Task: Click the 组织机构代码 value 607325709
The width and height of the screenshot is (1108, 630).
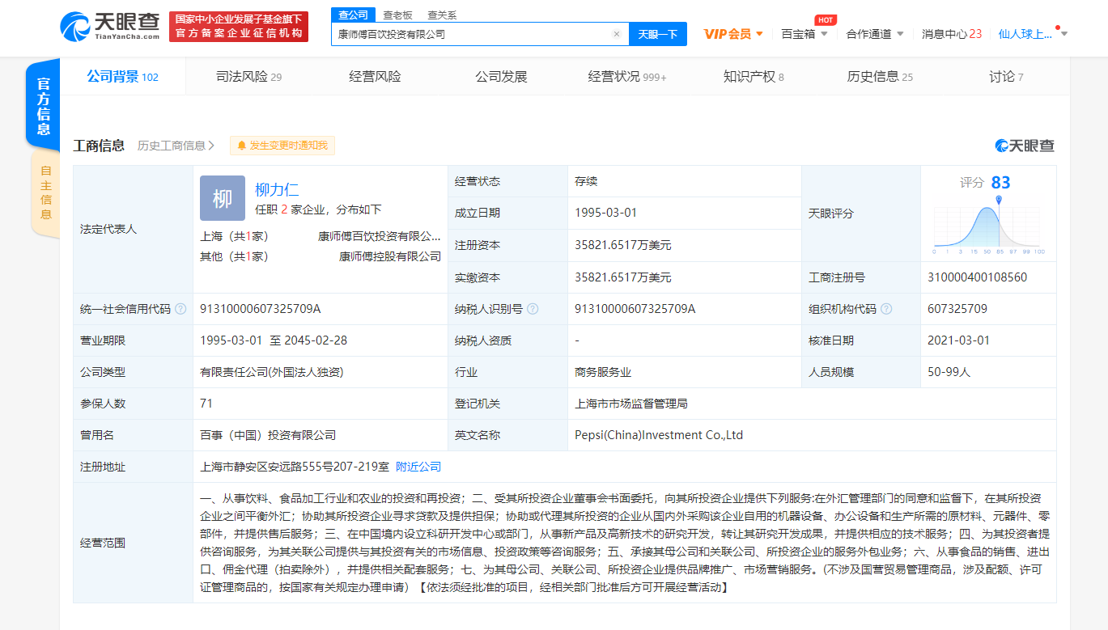Action: pyautogui.click(x=957, y=309)
